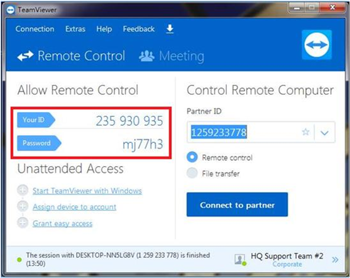The image size is (350, 278).
Task: Open Assign device to account link
Action: pos(74,207)
